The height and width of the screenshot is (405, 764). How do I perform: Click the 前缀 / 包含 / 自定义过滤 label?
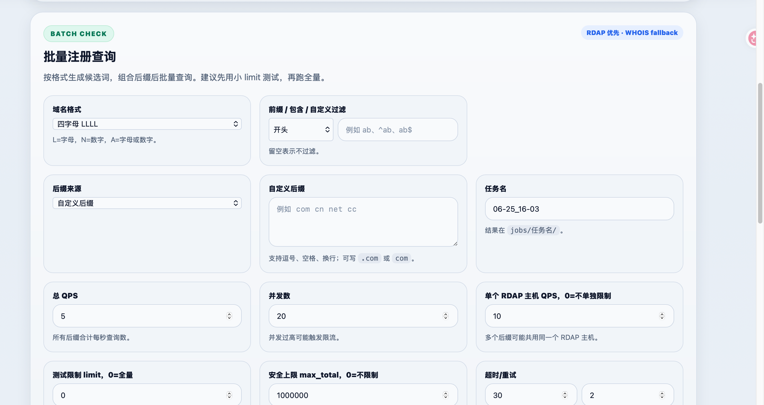point(307,109)
